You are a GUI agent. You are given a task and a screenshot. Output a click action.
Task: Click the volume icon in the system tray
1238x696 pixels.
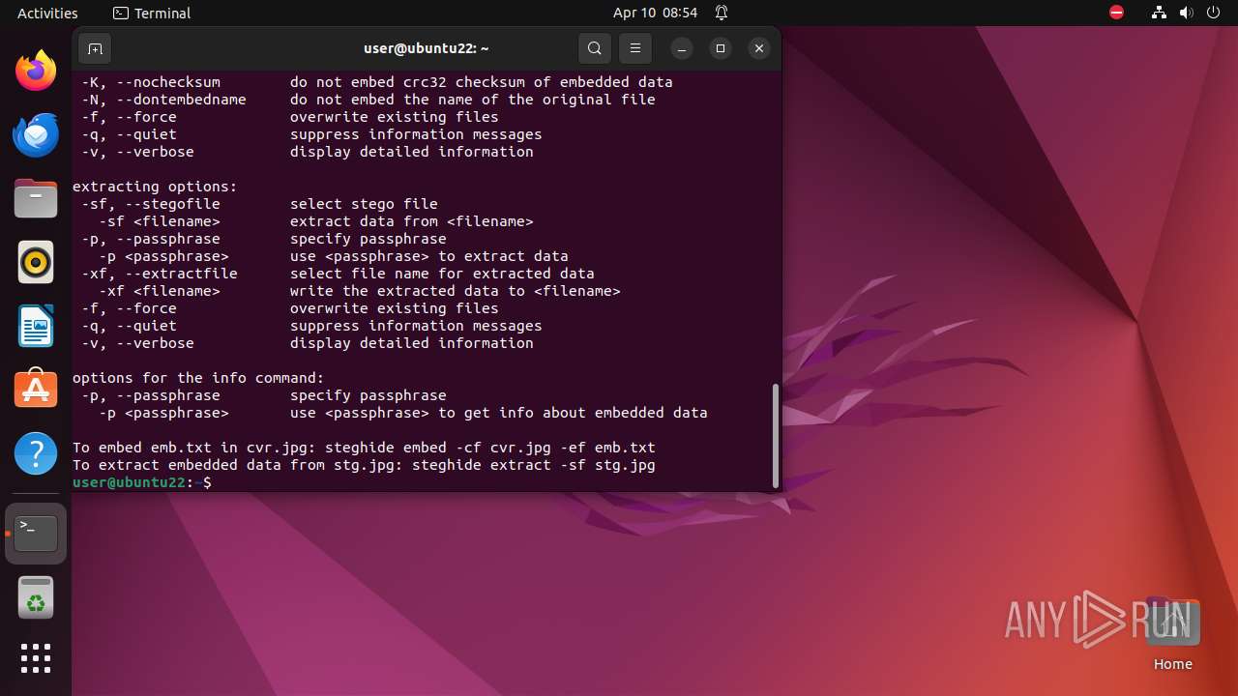pos(1187,13)
